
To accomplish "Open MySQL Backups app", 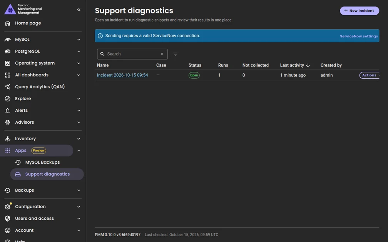I will 43,162.
